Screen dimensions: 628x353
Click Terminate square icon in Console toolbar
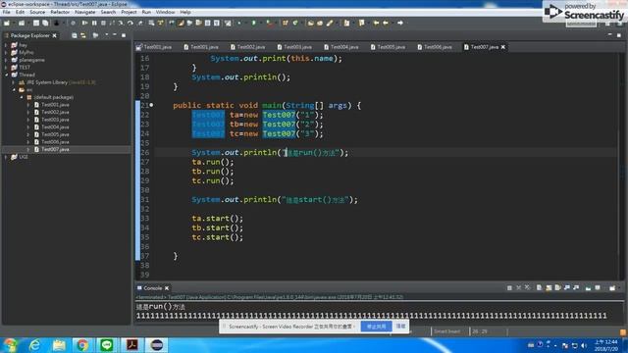tap(509, 287)
